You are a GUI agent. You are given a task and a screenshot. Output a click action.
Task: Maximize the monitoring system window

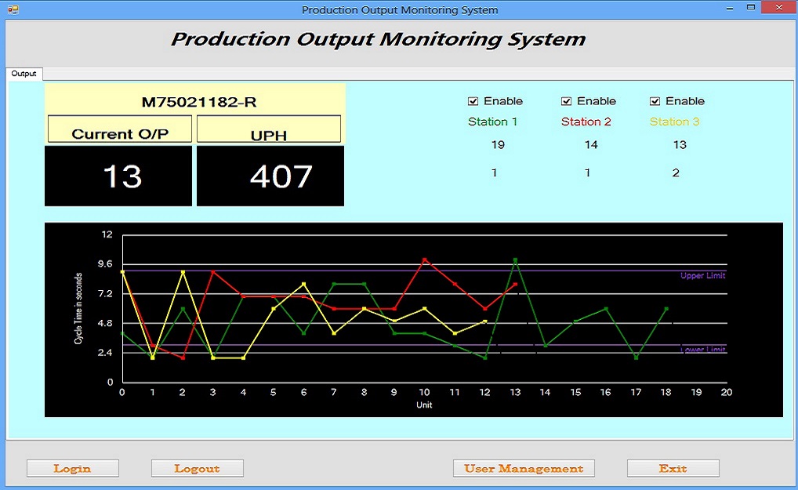[750, 8]
